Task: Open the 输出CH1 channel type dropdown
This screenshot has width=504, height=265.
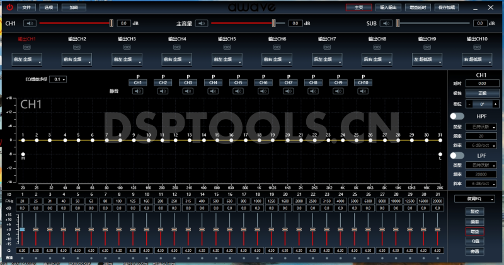Action: point(26,59)
